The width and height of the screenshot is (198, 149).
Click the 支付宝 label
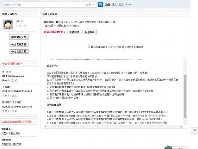(x=7, y=72)
